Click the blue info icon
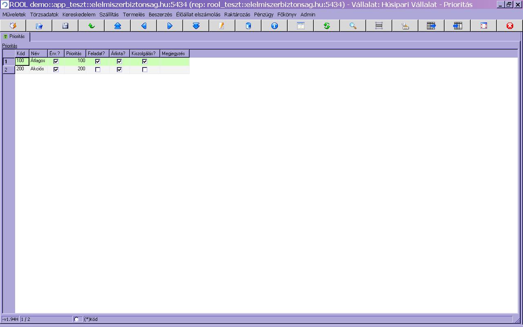The width and height of the screenshot is (523, 327). [x=275, y=26]
